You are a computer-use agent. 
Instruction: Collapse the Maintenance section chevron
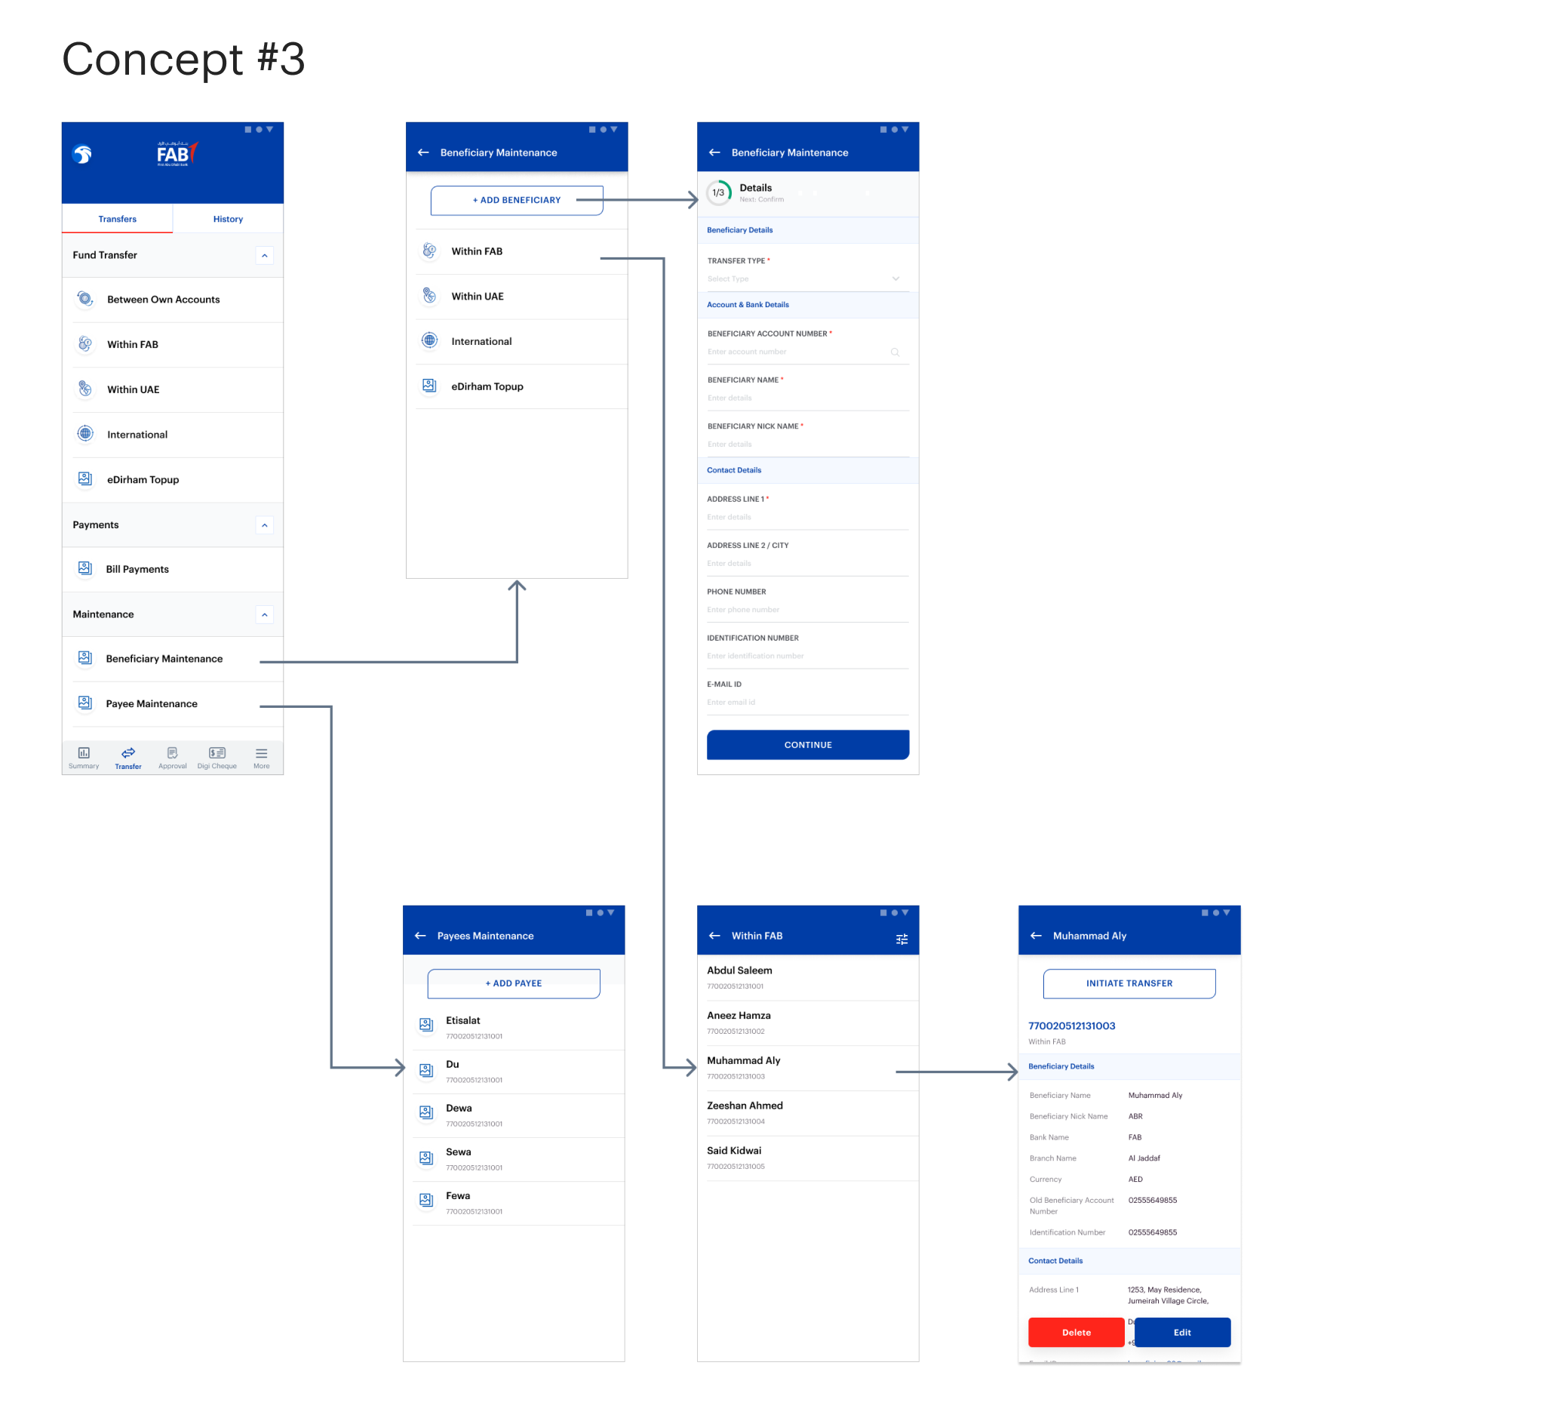tap(264, 615)
